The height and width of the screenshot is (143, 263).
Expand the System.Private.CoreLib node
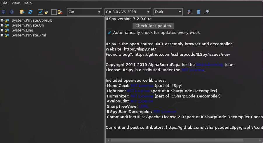click(x=2, y=20)
